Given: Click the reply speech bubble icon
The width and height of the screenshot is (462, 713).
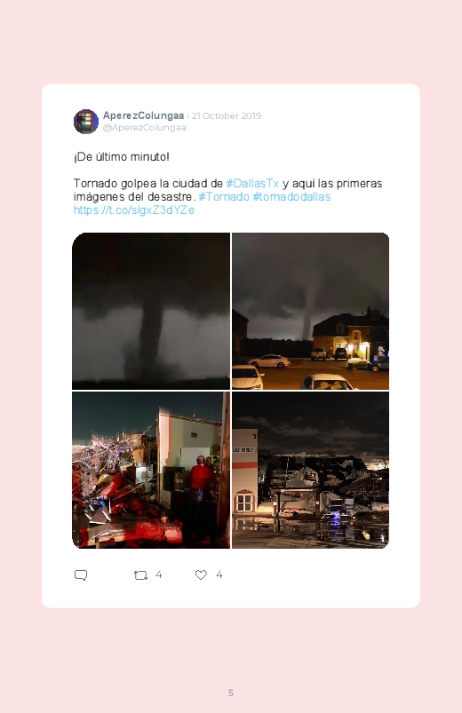Looking at the screenshot, I should pyautogui.click(x=81, y=575).
